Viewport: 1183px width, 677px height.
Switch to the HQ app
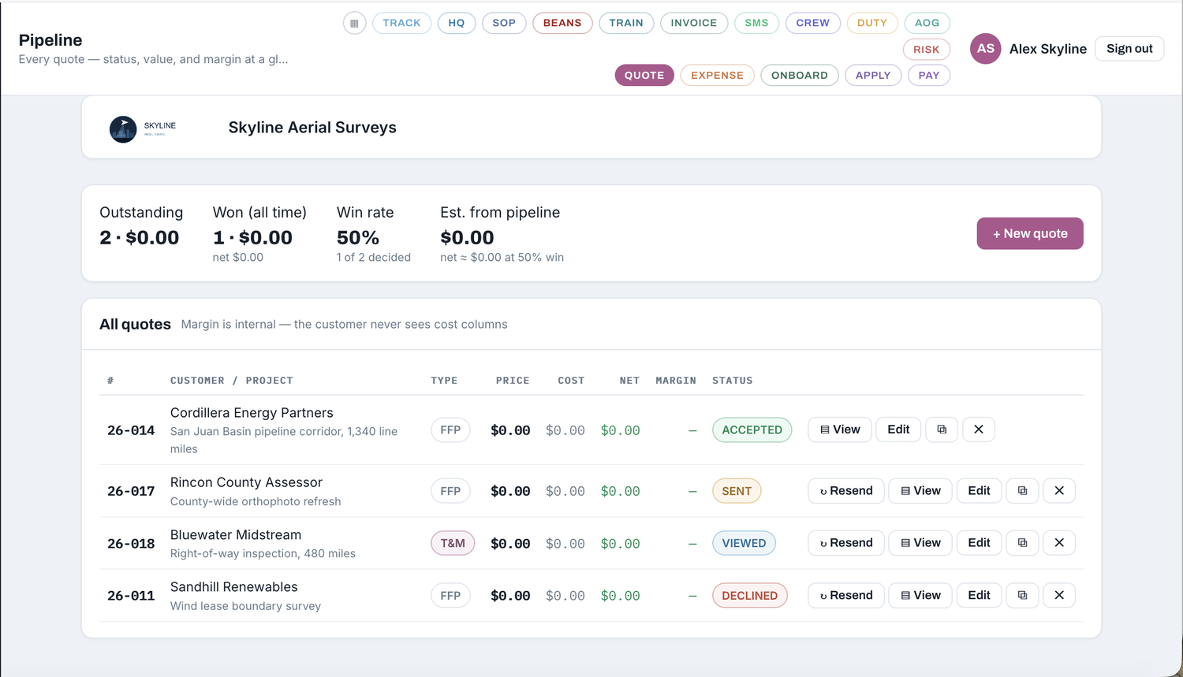(457, 23)
